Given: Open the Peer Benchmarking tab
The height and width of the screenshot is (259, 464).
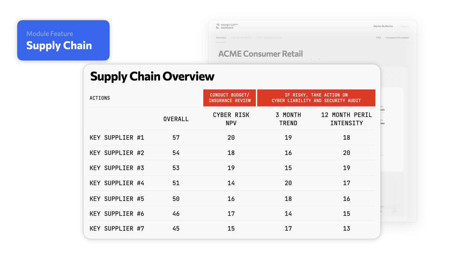Looking at the screenshot, I should tap(242, 38).
